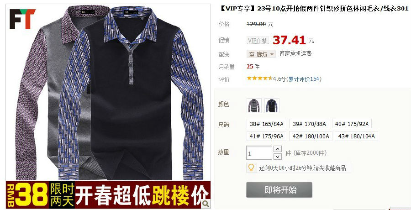Click the 即将开始 button

(279, 190)
